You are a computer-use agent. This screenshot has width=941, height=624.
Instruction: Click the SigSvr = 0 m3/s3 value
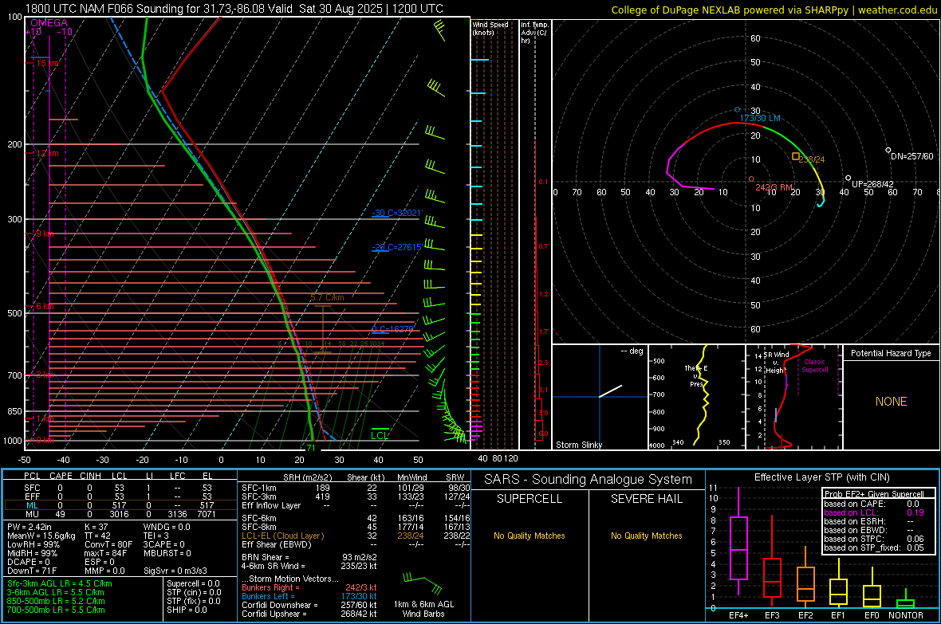175,571
